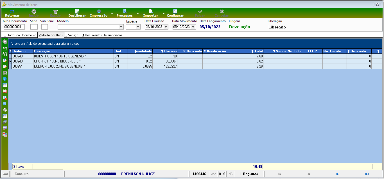Click the Impressão printer icon
This screenshot has height=179, width=384.
click(x=99, y=12)
